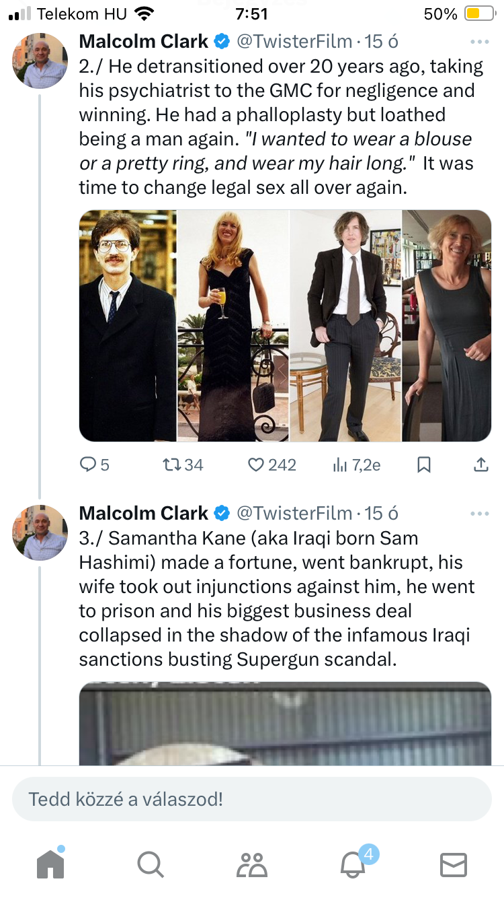Viewport: 504px width, 898px height.
Task: Open more options on first tweet
Action: pyautogui.click(x=480, y=42)
